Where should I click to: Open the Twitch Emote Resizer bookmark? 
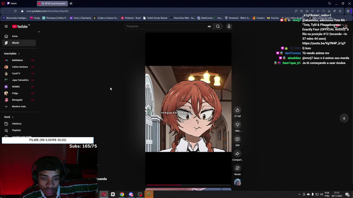click(x=155, y=18)
